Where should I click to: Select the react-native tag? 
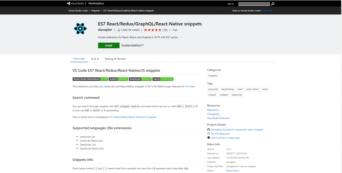coord(252,89)
